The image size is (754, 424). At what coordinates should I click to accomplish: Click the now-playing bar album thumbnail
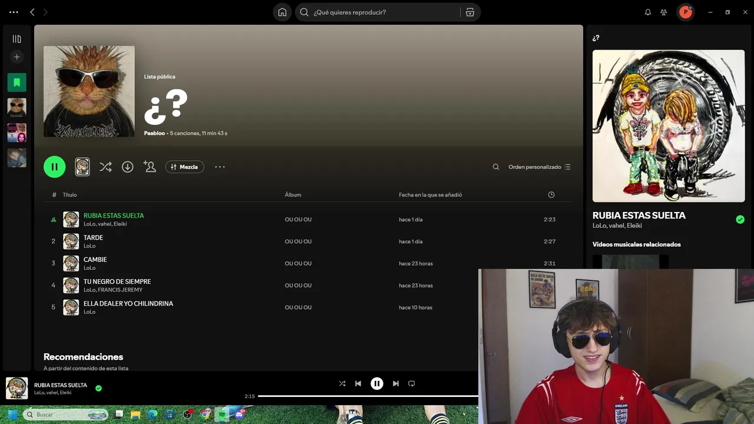coord(16,388)
